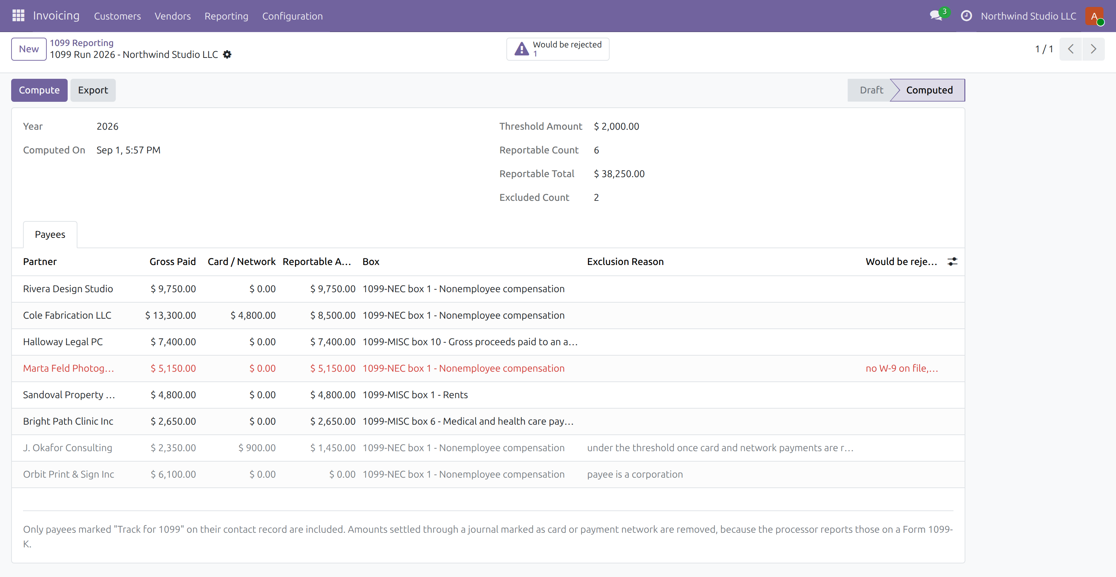The width and height of the screenshot is (1116, 577).
Task: Sort by Exclusion Reason column header
Action: [x=625, y=261]
